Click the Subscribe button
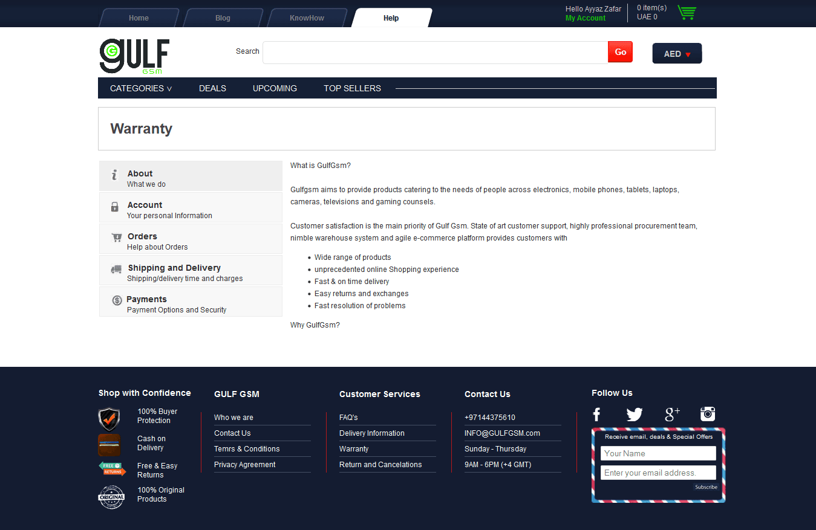The height and width of the screenshot is (530, 816). coord(706,487)
